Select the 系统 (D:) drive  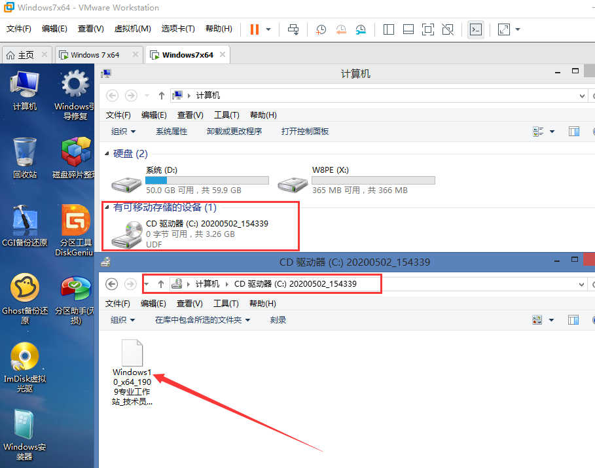pyautogui.click(x=190, y=180)
